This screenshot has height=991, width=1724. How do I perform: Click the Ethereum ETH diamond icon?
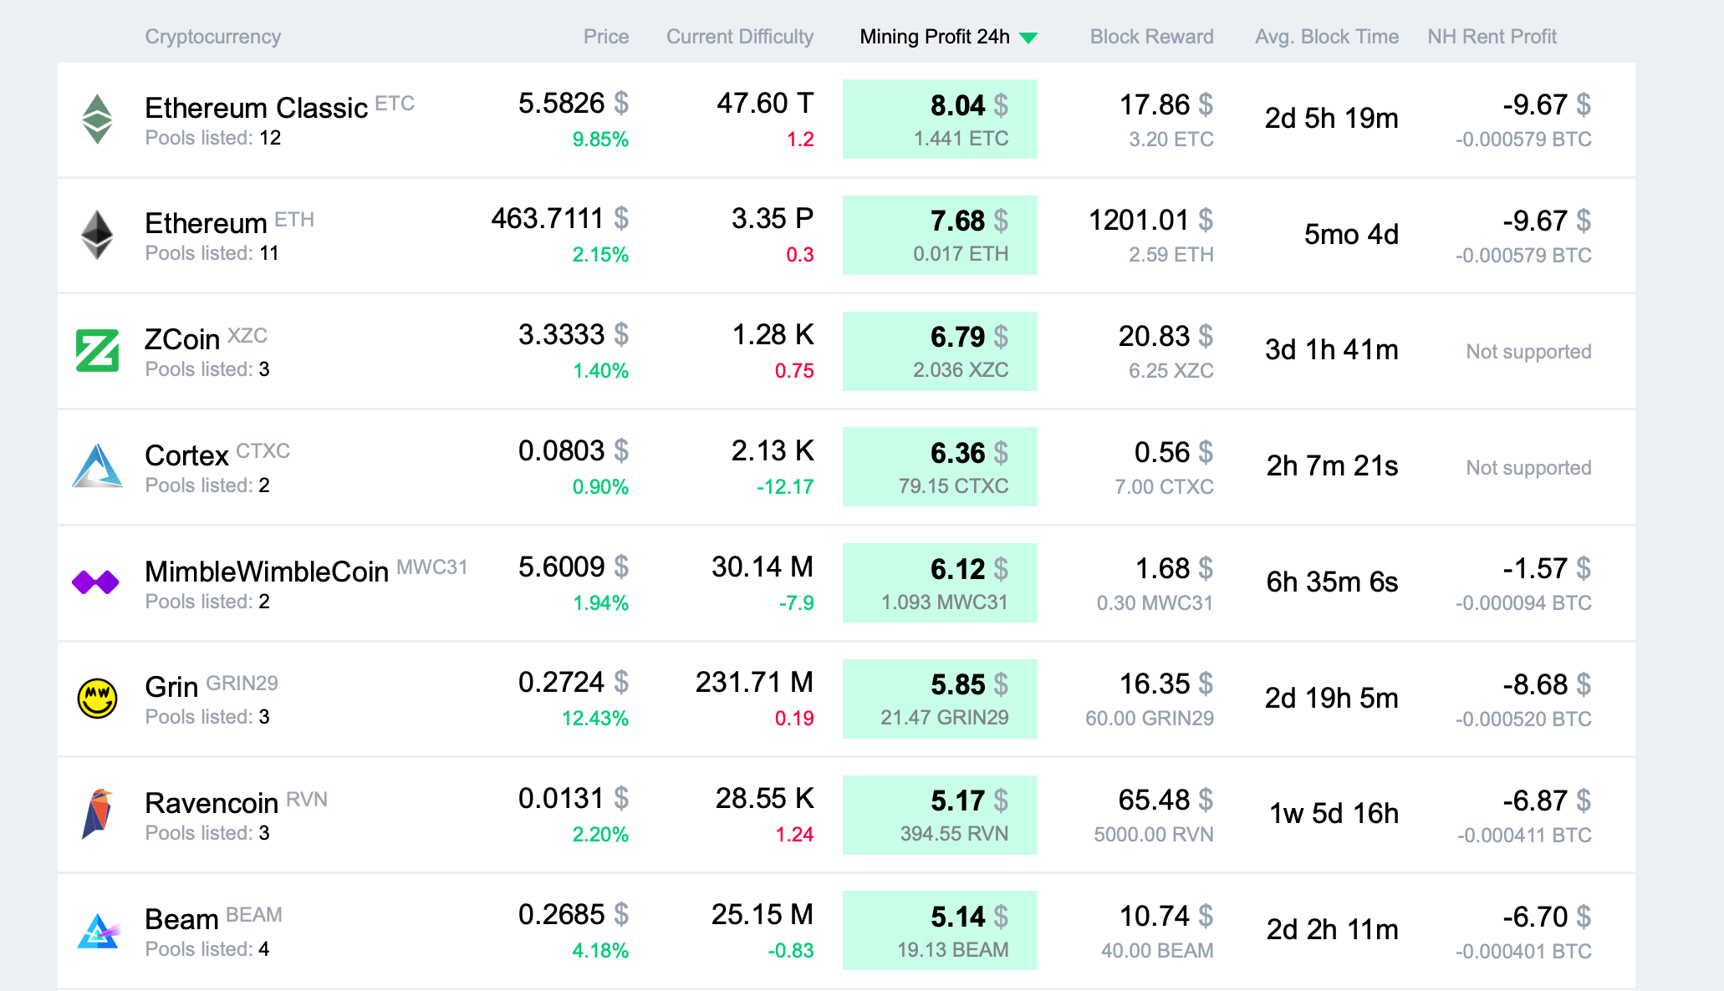click(x=94, y=231)
